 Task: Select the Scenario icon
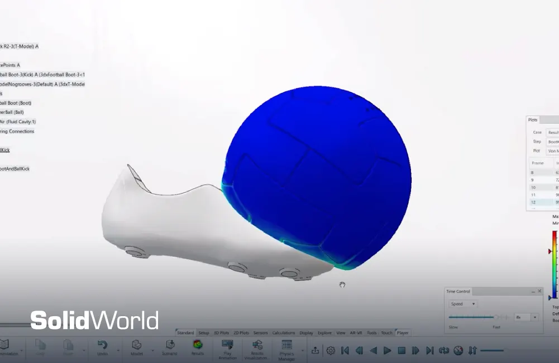point(170,345)
